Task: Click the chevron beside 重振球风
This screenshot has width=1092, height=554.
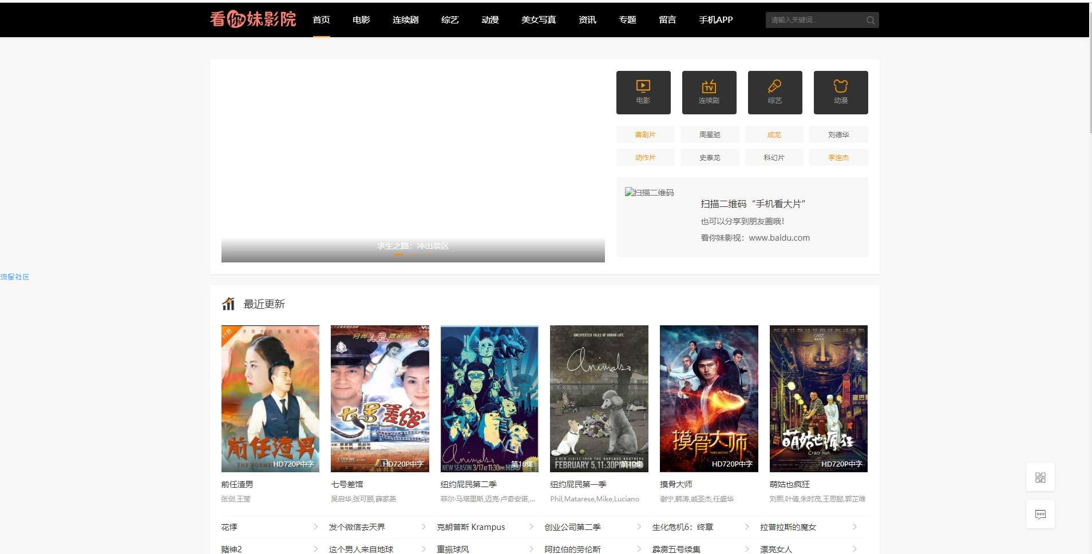Action: tap(532, 549)
